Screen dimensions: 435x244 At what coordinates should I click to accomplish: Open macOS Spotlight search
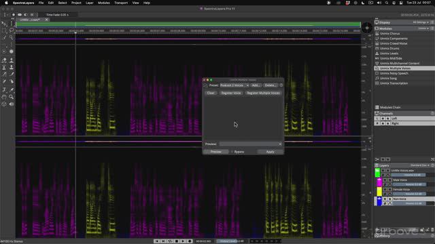pos(387,3)
